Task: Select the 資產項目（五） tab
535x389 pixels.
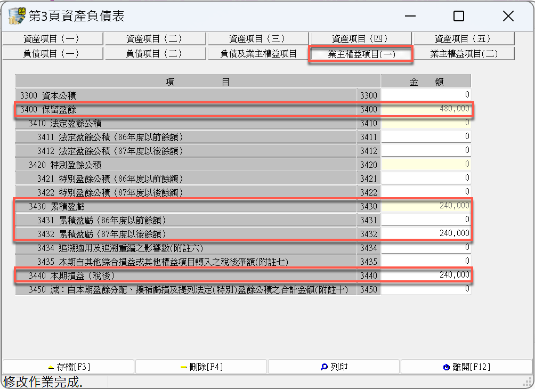Action: pyautogui.click(x=464, y=38)
